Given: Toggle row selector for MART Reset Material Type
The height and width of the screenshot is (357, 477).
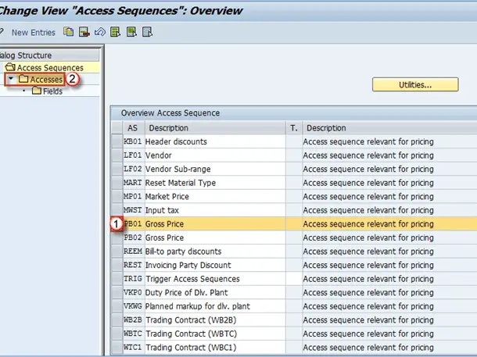Looking at the screenshot, I should coord(117,183).
